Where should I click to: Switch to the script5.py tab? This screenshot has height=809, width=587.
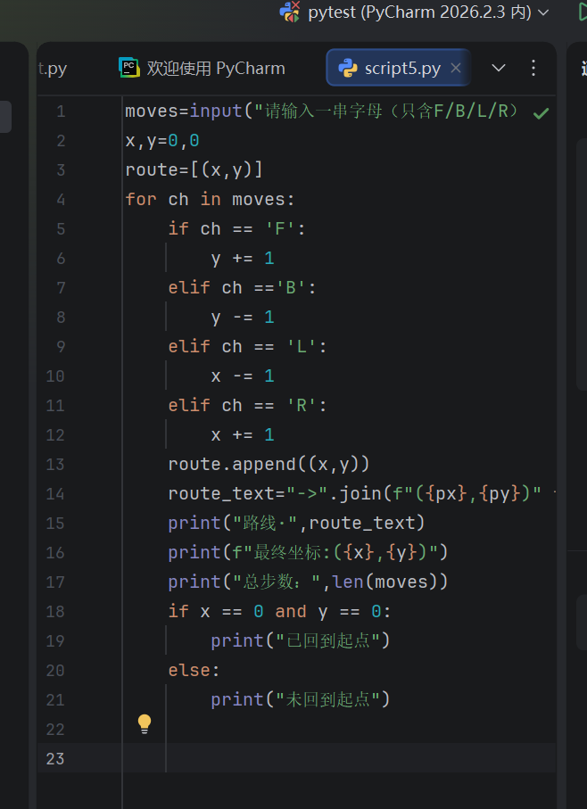398,68
